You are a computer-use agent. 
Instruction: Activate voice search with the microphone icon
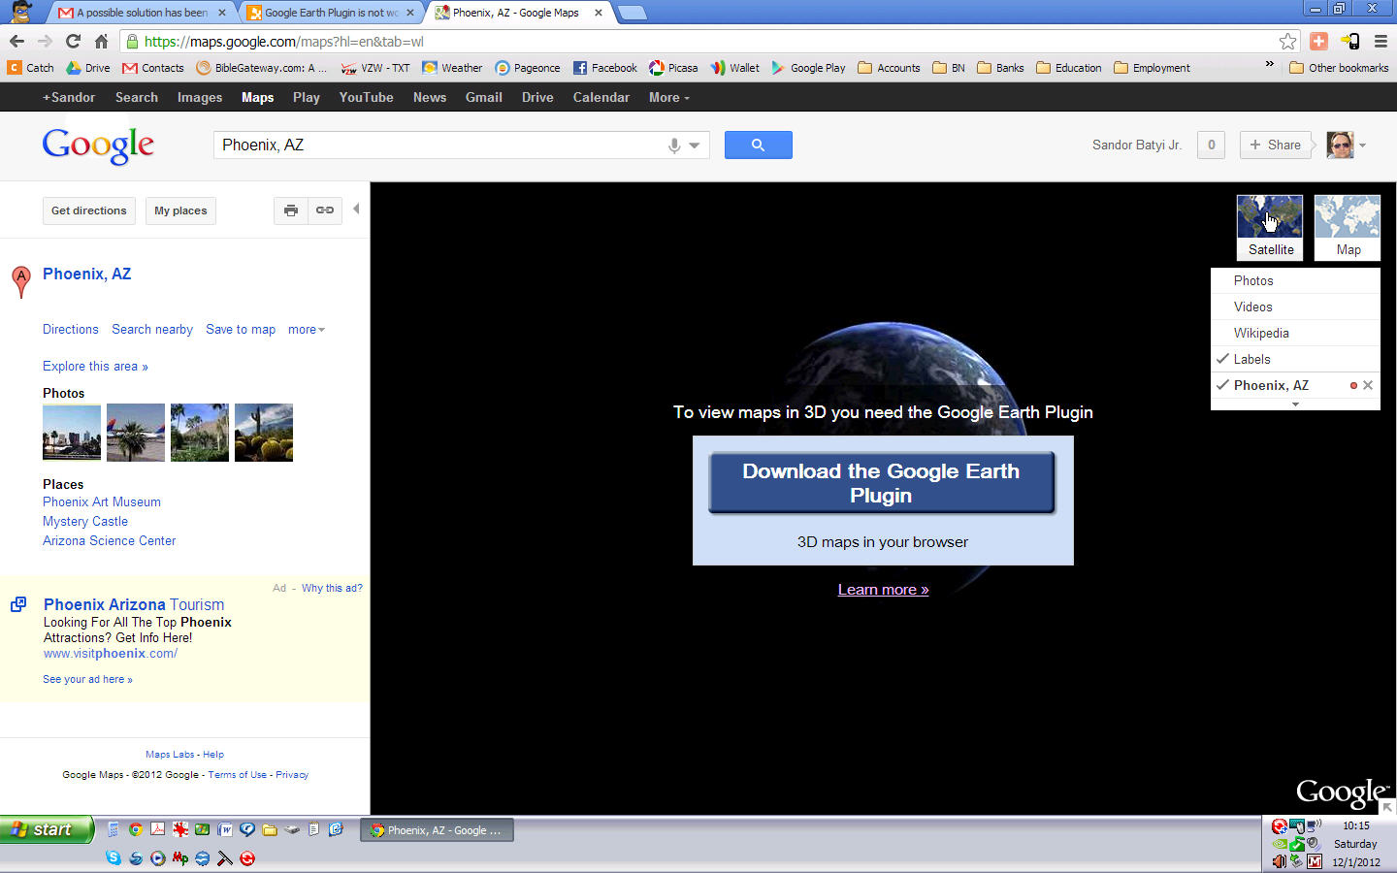click(x=674, y=145)
